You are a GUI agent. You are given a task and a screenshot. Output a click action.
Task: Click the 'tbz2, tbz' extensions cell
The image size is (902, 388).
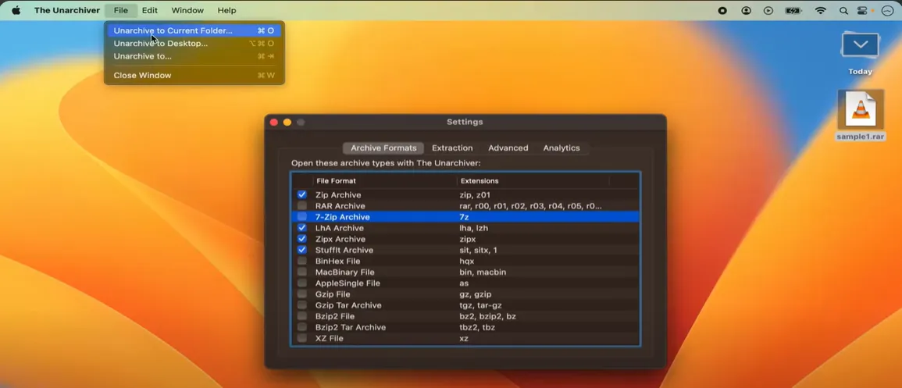tap(477, 327)
